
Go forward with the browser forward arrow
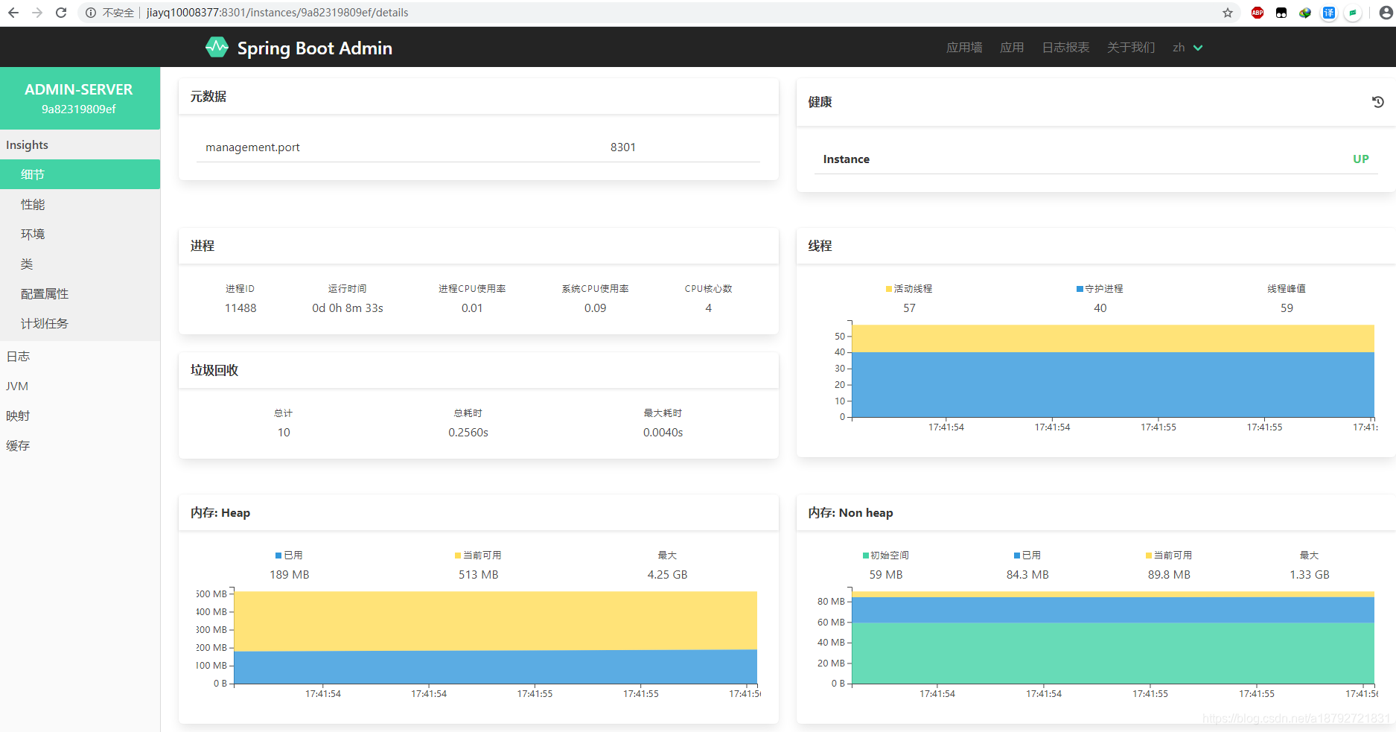pos(37,13)
